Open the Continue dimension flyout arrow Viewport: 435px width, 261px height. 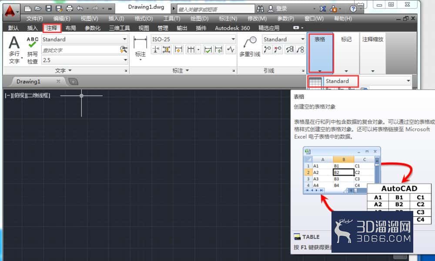tap(198, 50)
